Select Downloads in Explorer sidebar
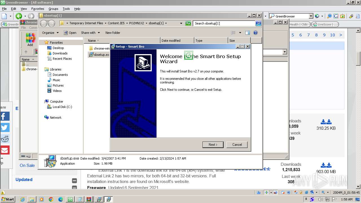361x203 pixels. click(x=60, y=53)
